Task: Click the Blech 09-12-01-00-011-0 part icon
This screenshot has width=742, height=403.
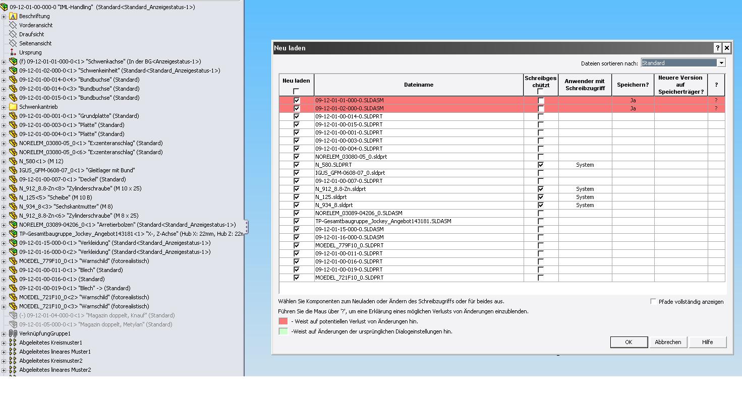Action: tap(13, 270)
